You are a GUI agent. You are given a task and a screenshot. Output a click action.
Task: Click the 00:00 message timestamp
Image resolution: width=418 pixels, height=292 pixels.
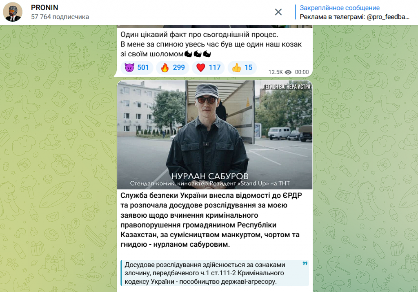pyautogui.click(x=302, y=72)
